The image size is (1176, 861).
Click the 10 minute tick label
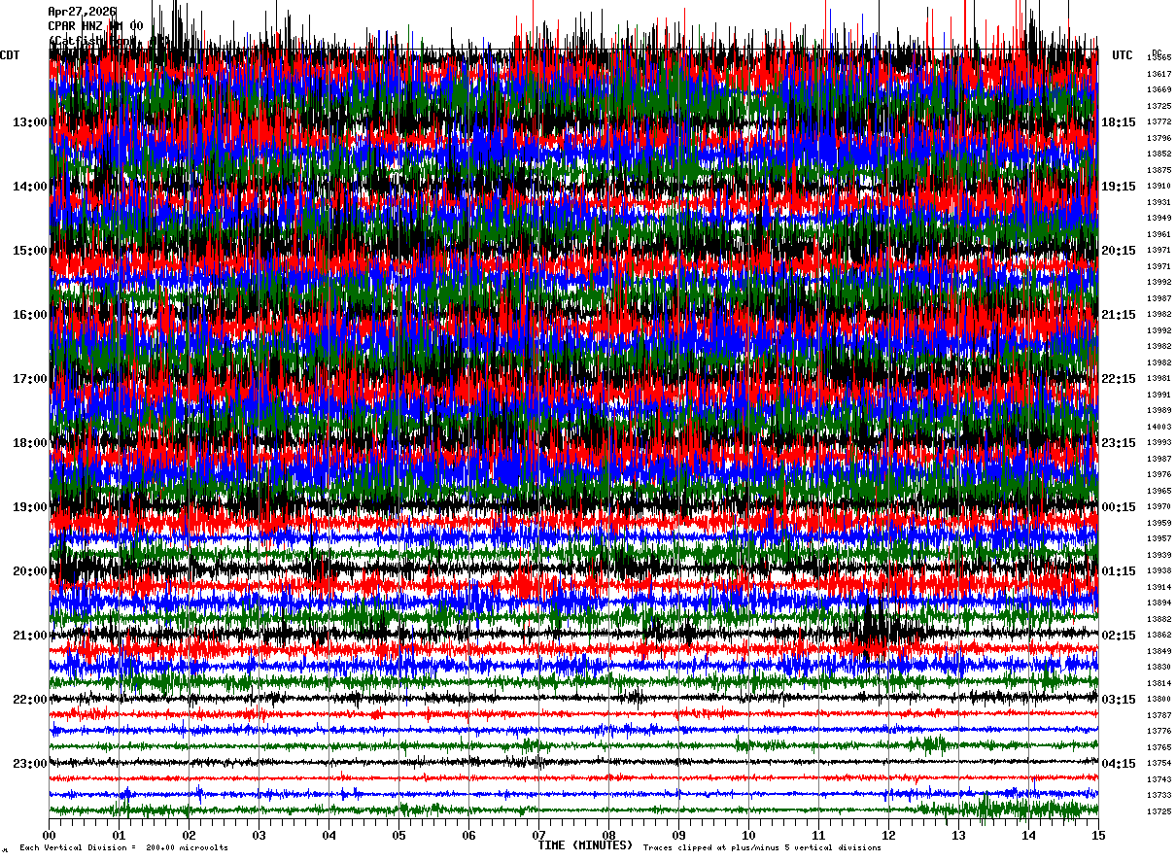749,835
